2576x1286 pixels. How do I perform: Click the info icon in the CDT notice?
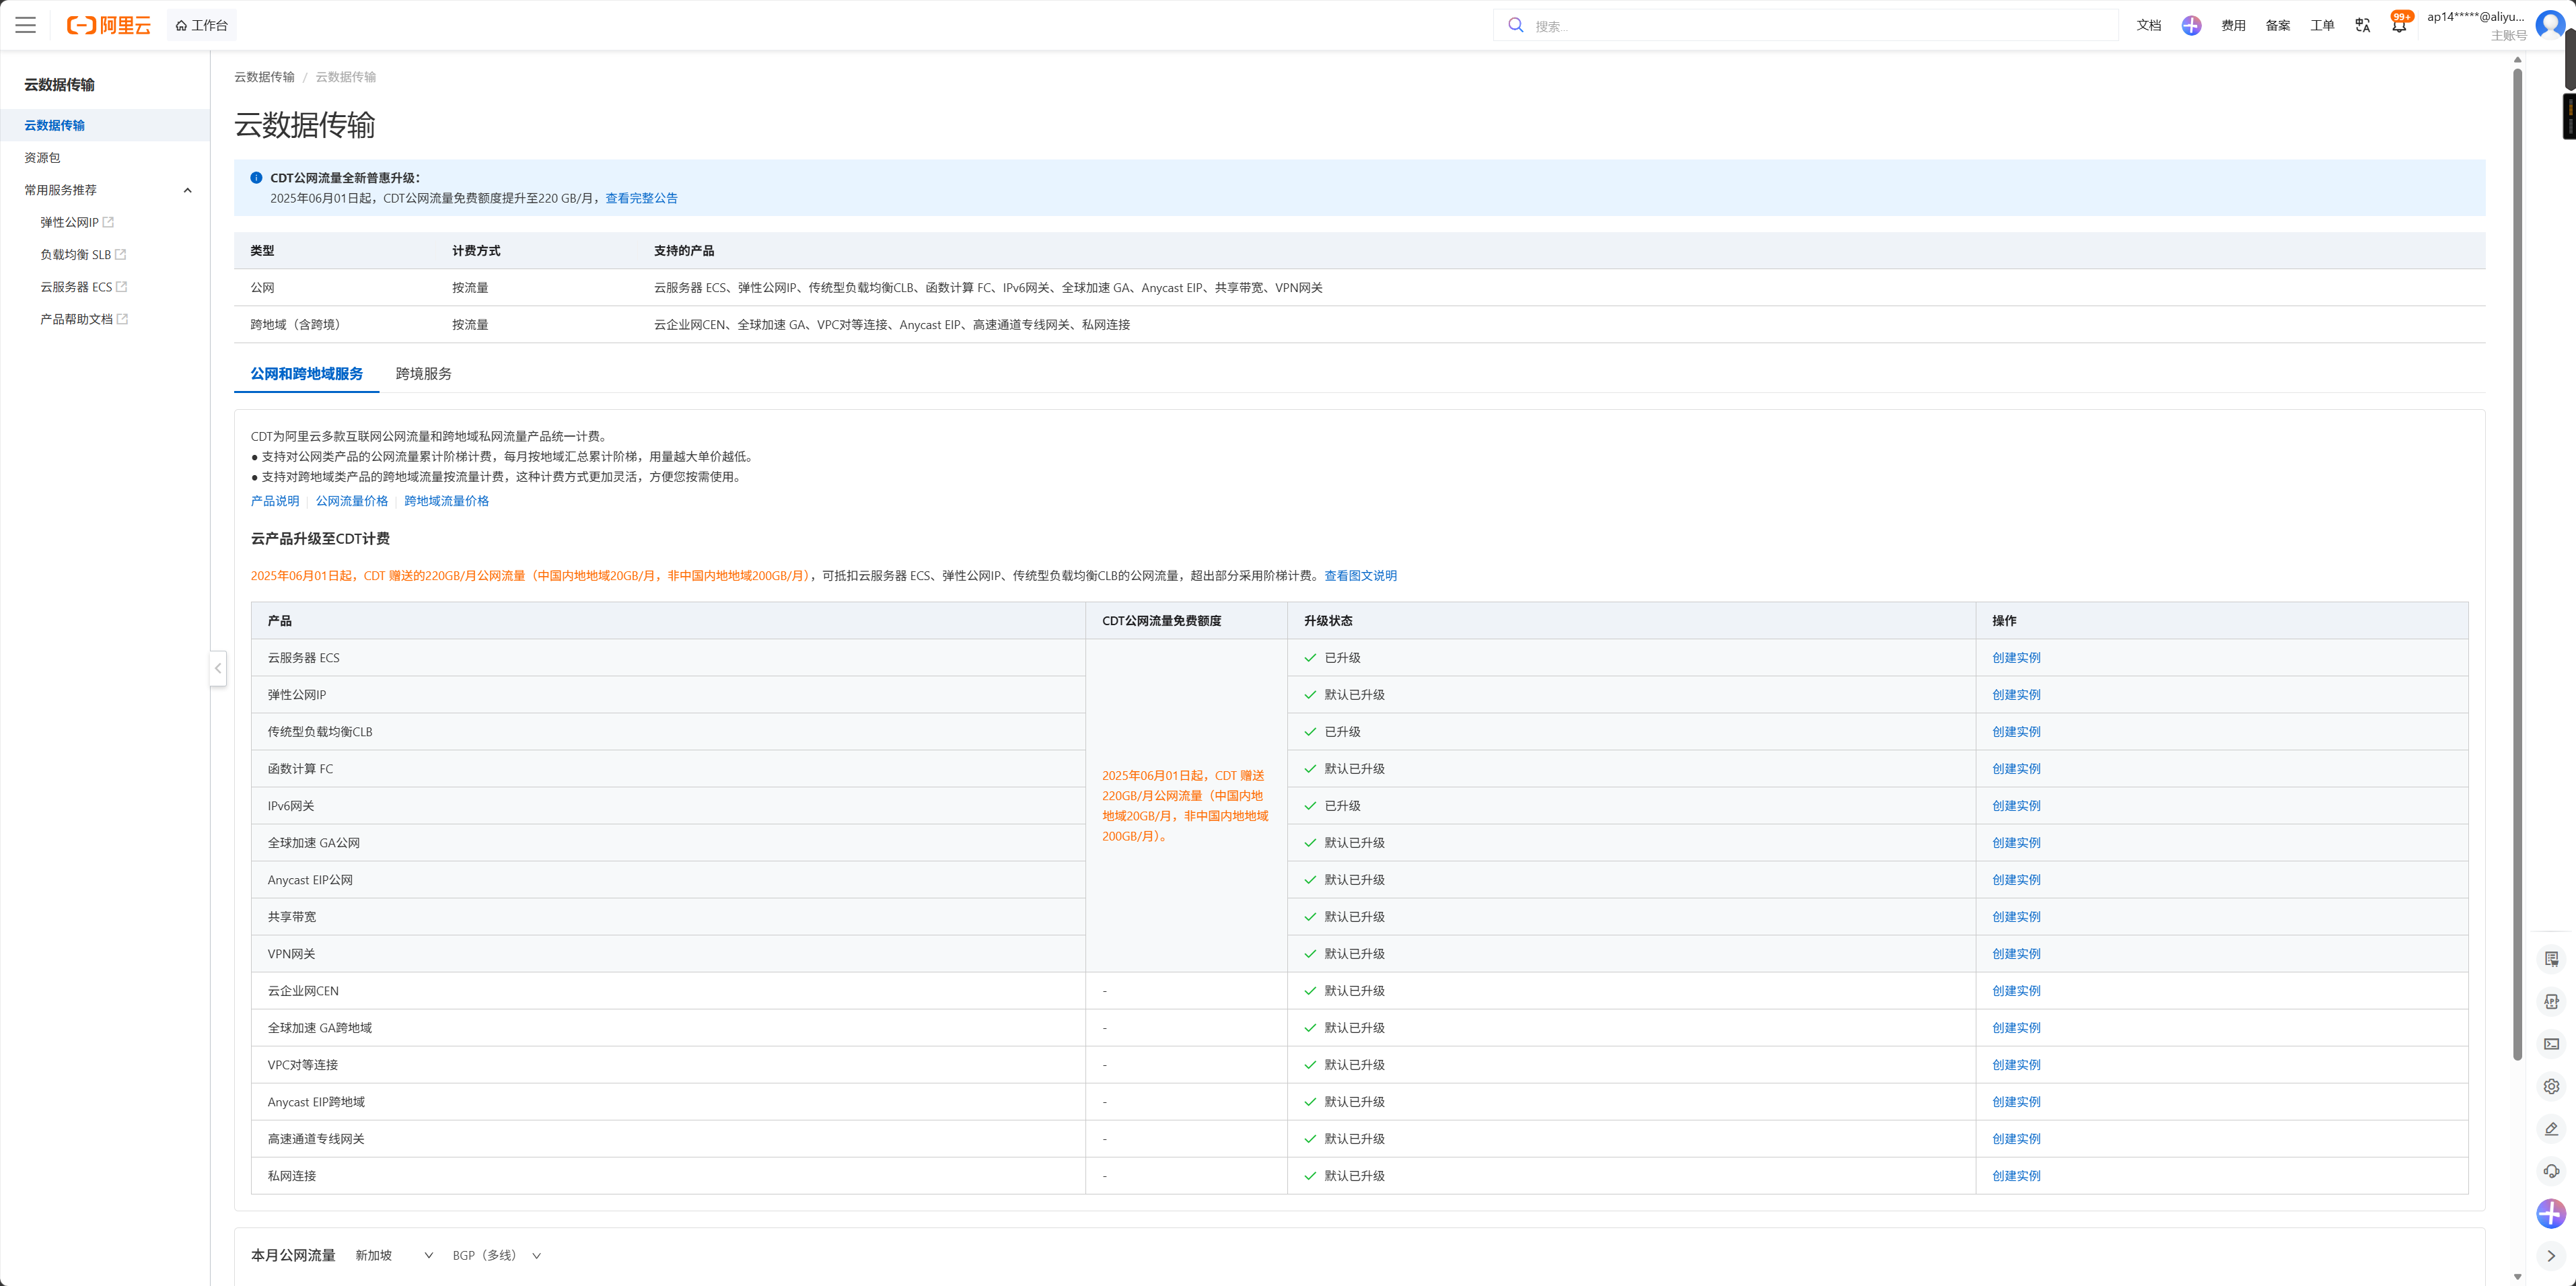[x=256, y=178]
